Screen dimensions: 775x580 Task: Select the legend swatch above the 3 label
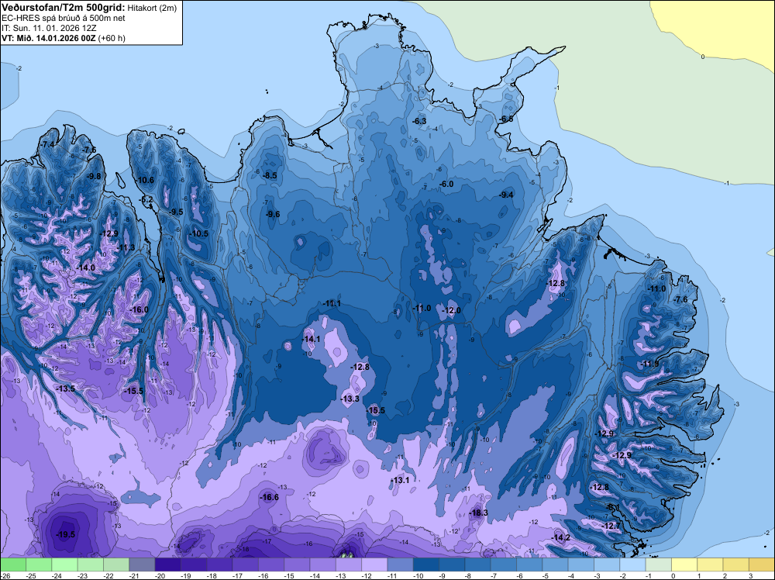pyautogui.click(x=762, y=564)
